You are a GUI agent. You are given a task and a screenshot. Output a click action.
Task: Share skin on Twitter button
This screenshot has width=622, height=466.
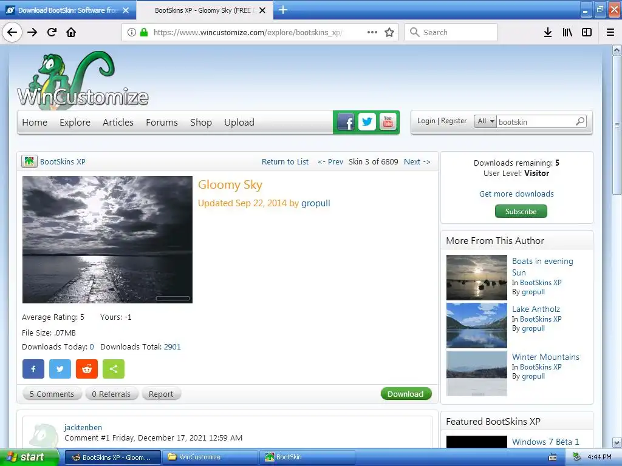tap(60, 369)
